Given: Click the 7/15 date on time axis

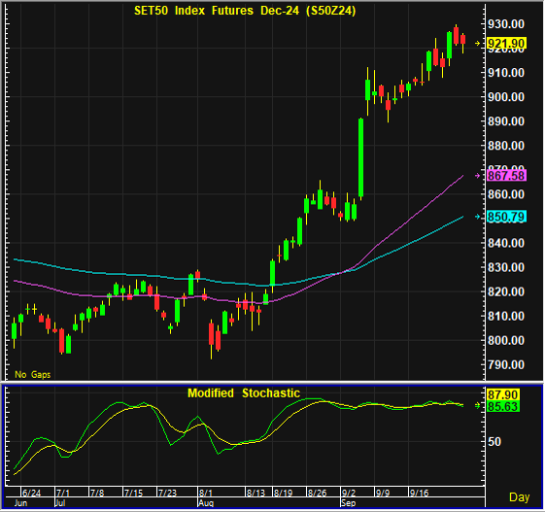Looking at the screenshot, I should (x=133, y=493).
